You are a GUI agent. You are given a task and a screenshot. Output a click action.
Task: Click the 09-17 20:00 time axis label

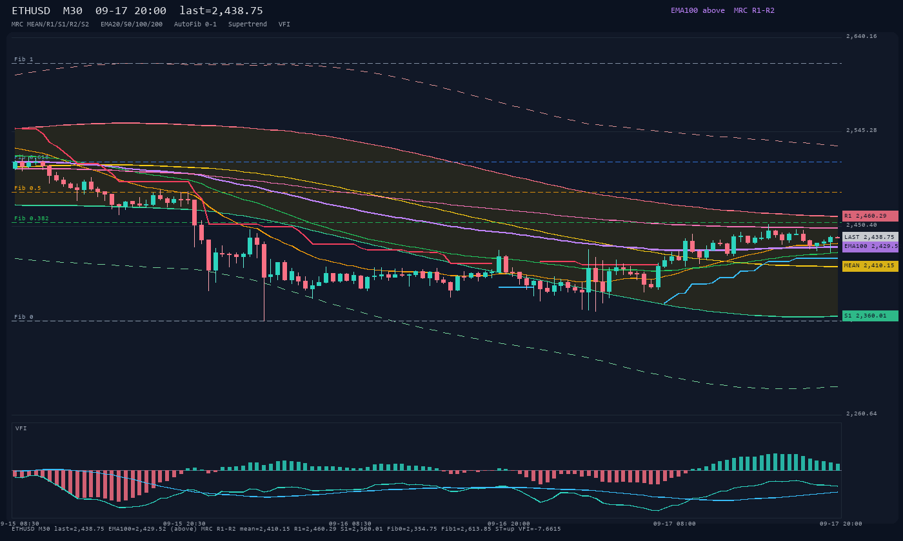841,524
